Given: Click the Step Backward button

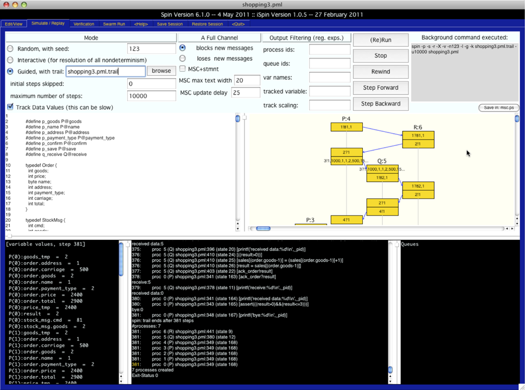Looking at the screenshot, I should tap(381, 104).
